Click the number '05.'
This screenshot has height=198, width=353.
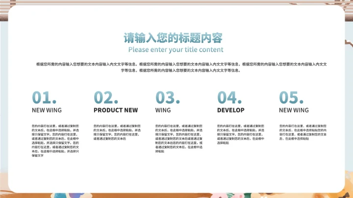[291, 97]
